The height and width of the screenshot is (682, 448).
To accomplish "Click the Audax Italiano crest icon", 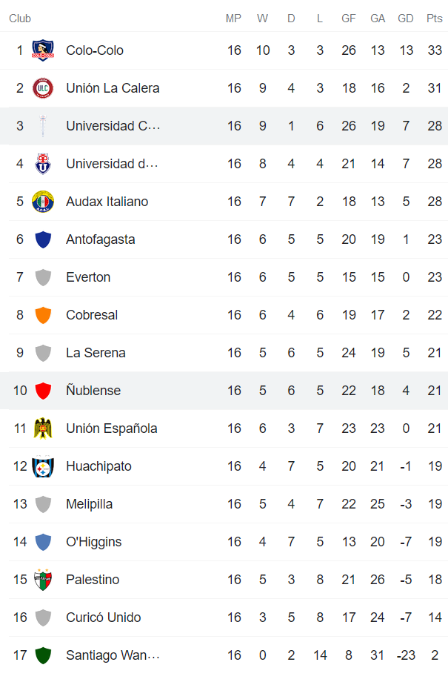I will 43,202.
